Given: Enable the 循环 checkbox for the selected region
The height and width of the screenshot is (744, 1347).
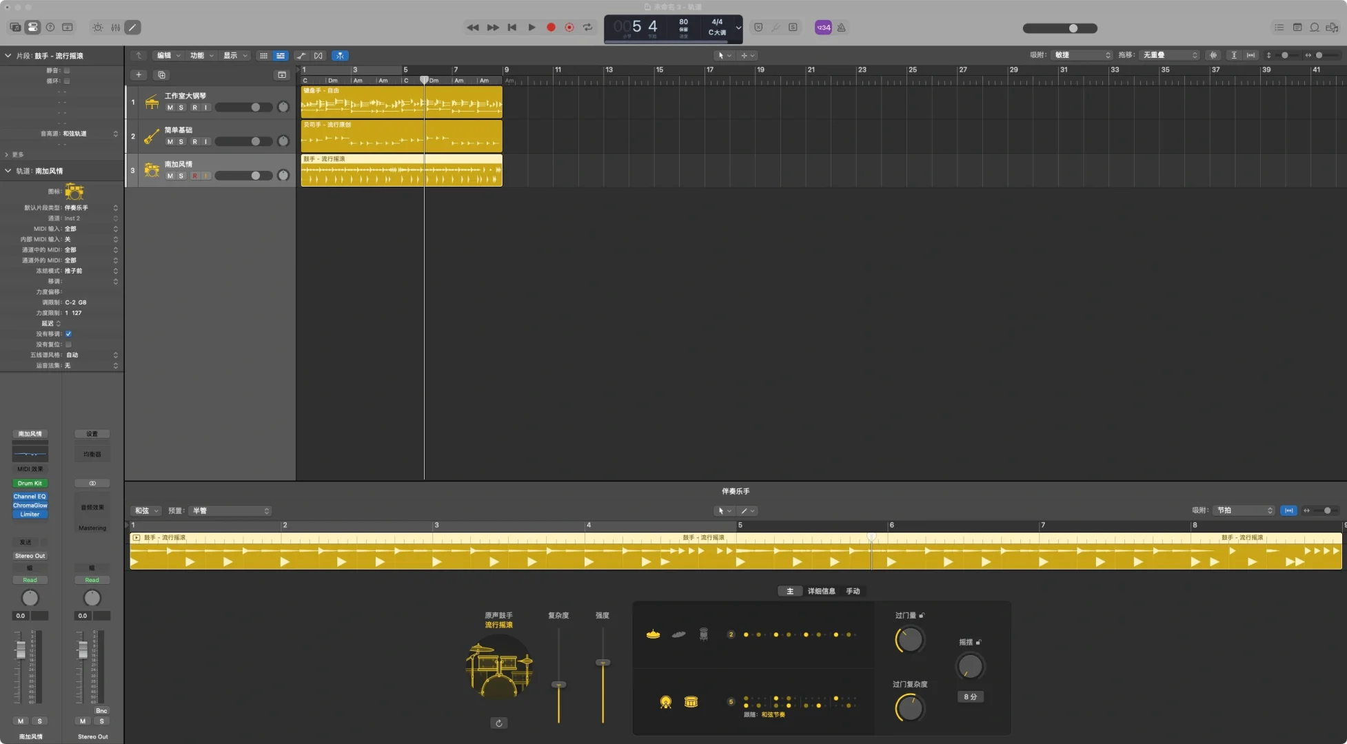Looking at the screenshot, I should coord(68,81).
